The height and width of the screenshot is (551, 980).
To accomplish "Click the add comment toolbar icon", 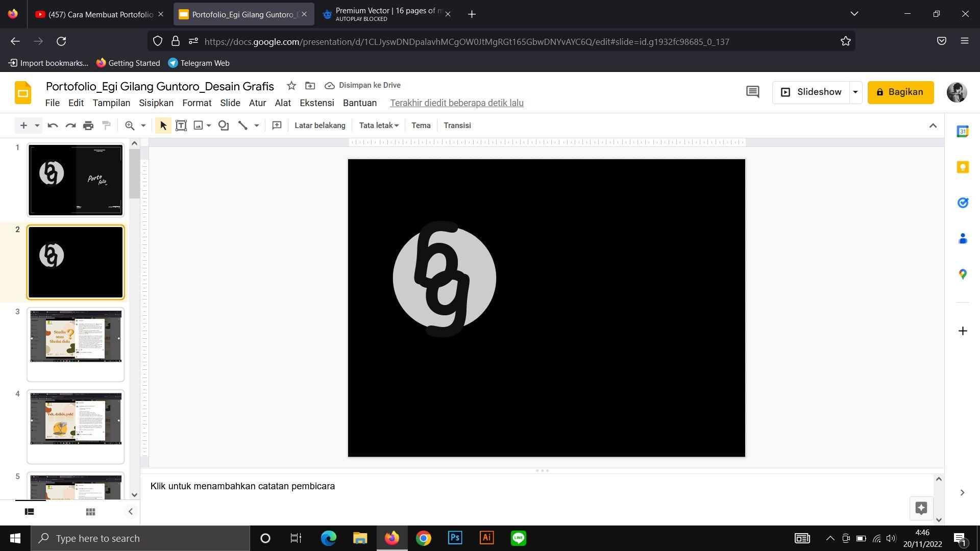I will (x=277, y=126).
